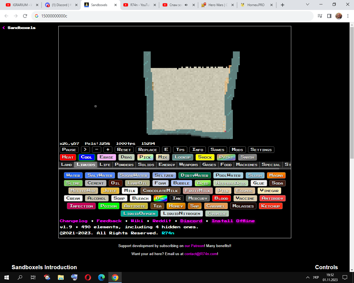Open the Mods menu

tap(237, 150)
